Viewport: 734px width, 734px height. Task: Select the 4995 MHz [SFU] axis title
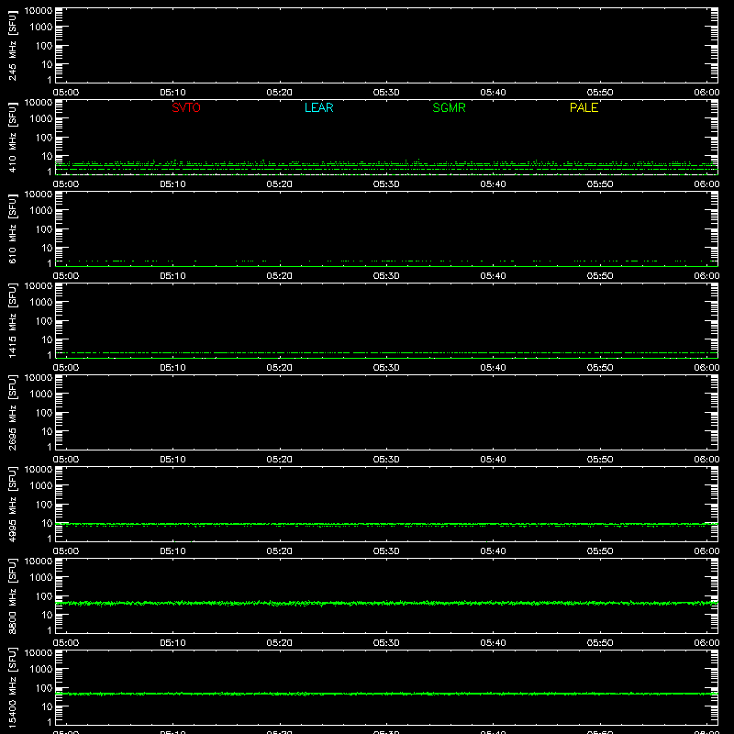(12, 504)
